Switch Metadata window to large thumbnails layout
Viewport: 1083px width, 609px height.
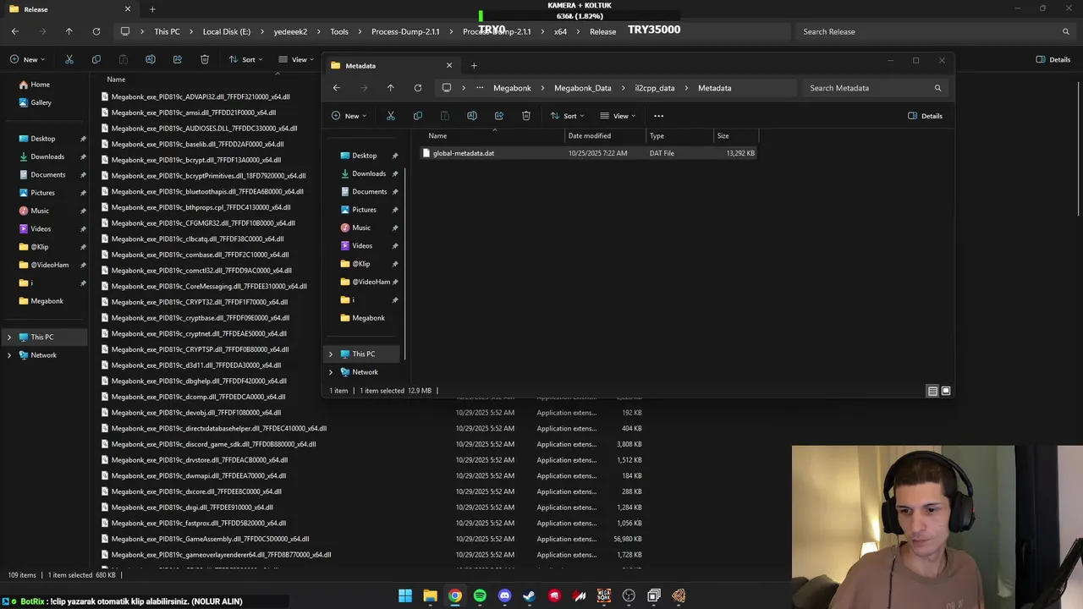(946, 391)
